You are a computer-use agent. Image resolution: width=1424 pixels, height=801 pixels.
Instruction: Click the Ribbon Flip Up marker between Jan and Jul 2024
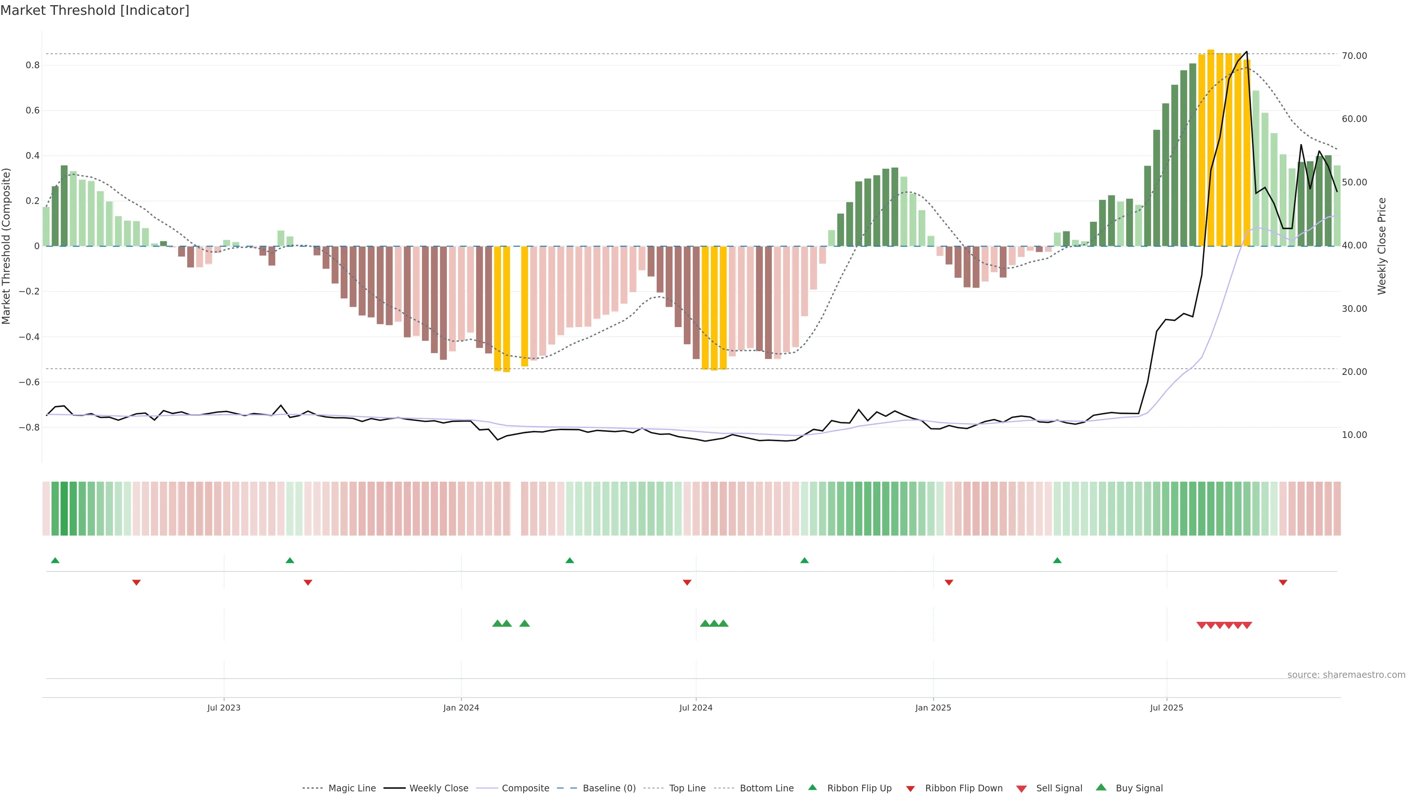(x=570, y=561)
